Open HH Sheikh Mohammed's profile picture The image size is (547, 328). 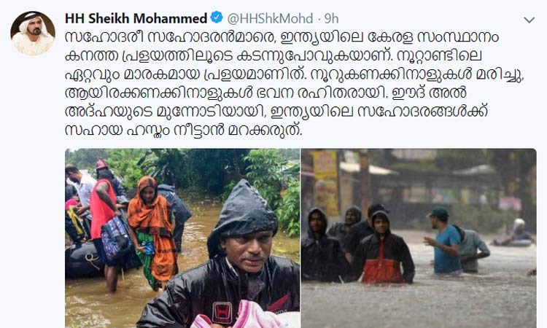[32, 34]
